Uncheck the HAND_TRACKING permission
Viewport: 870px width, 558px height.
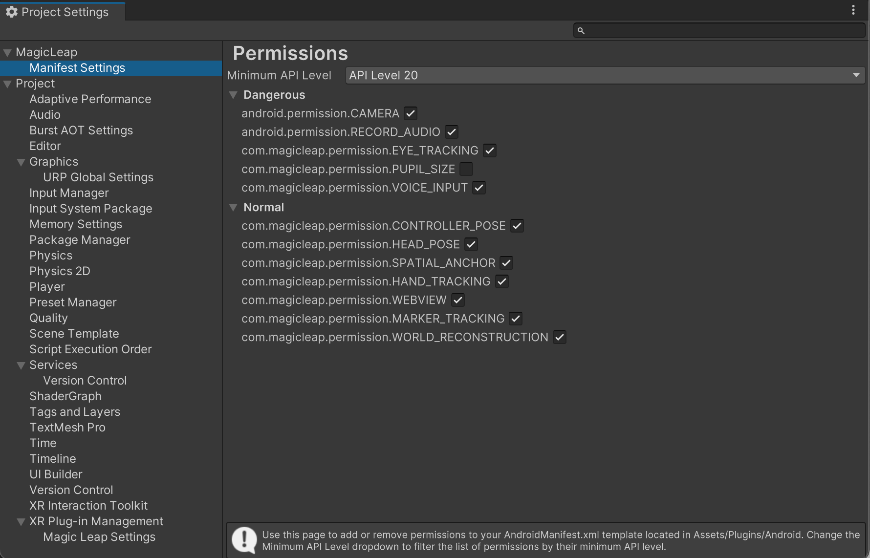click(501, 281)
